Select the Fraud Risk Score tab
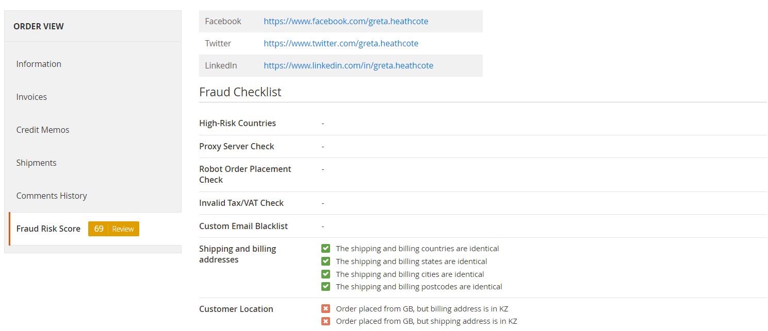This screenshot has height=331, width=768. pyautogui.click(x=48, y=229)
